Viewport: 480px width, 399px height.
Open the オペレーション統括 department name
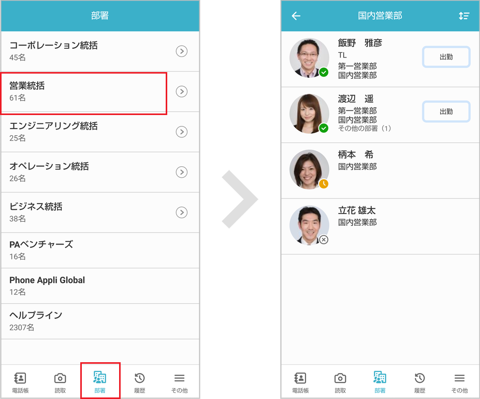point(49,166)
